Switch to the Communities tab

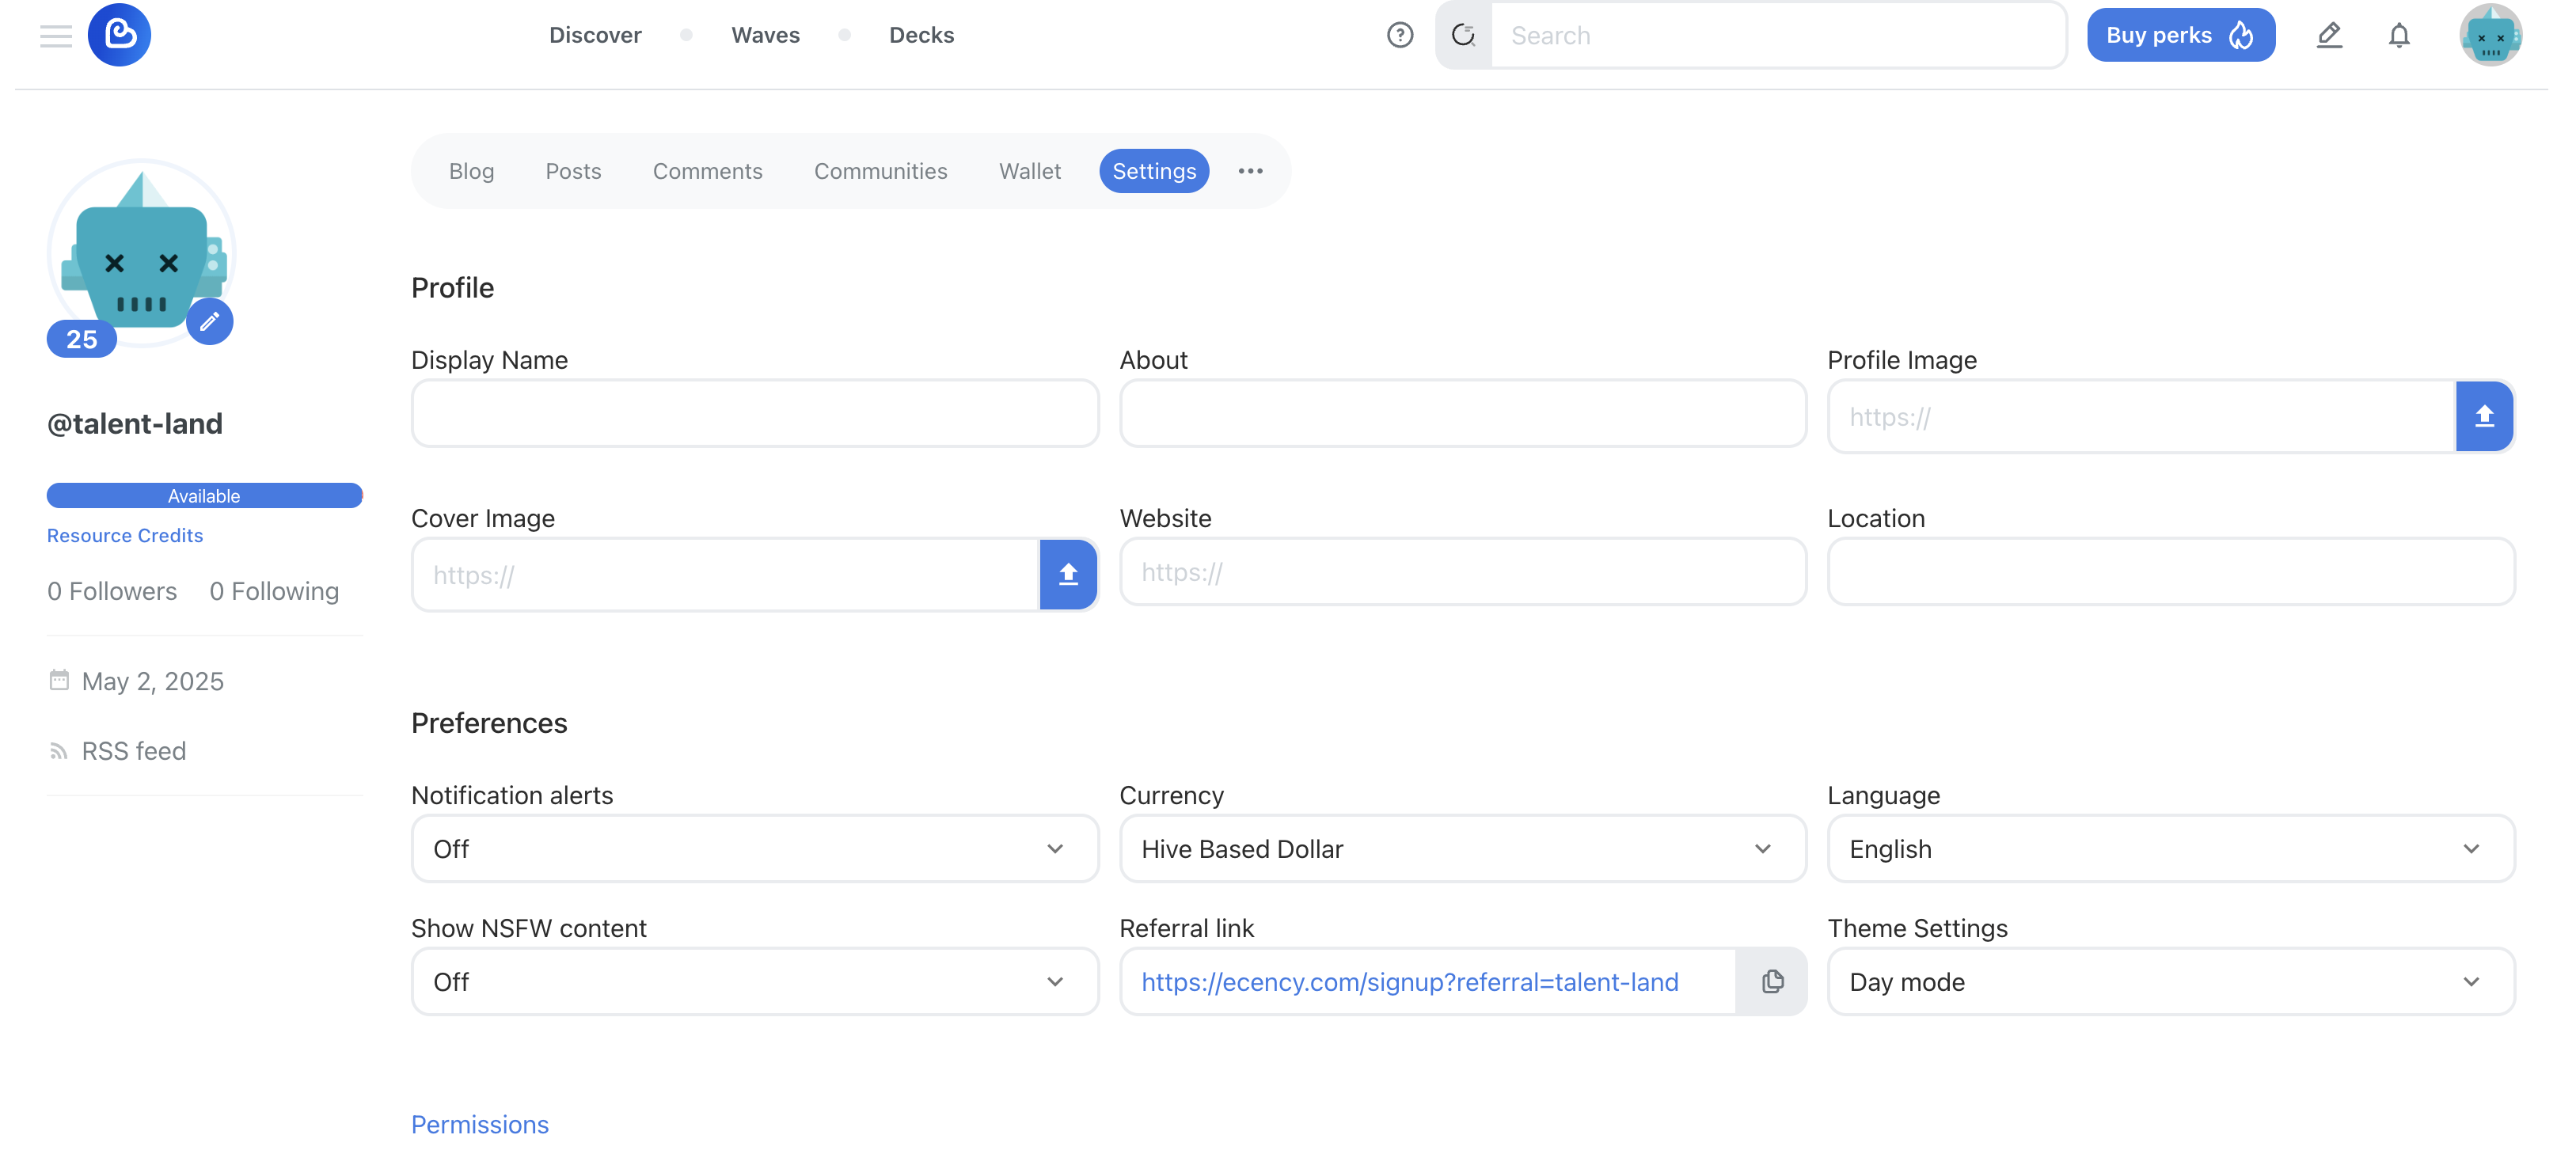tap(880, 171)
